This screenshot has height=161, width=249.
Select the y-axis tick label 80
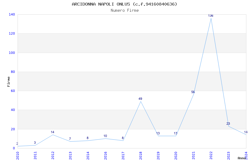tap(13, 72)
